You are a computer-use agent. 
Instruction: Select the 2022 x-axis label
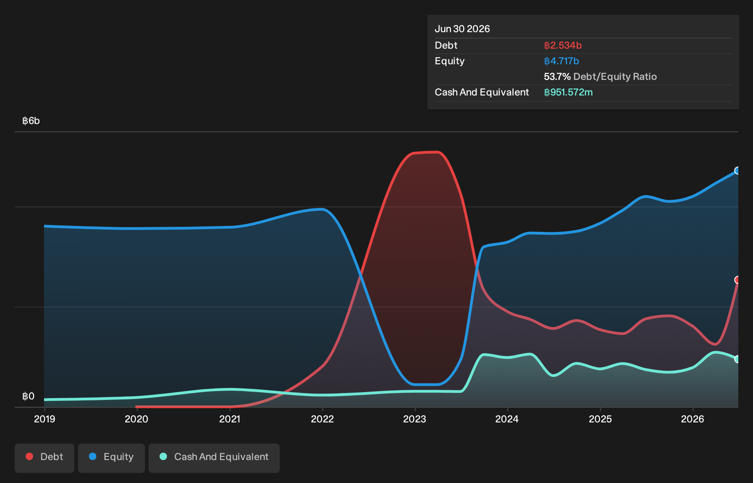(x=322, y=419)
